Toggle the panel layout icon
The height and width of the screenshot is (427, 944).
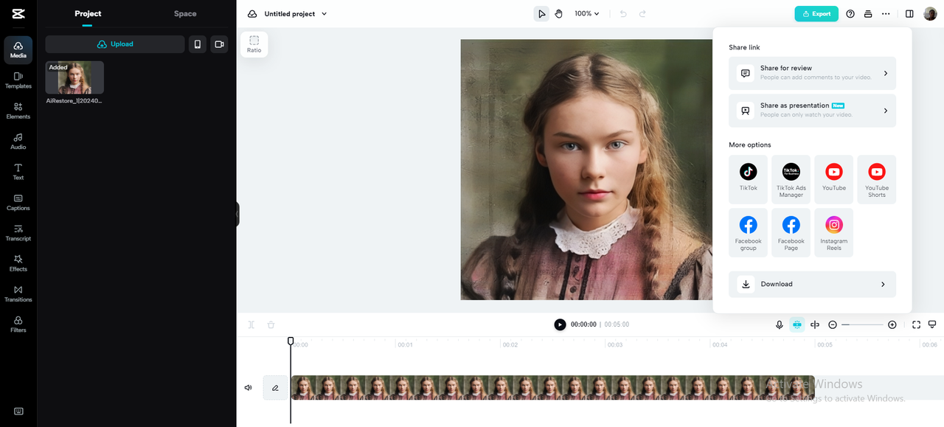click(909, 14)
